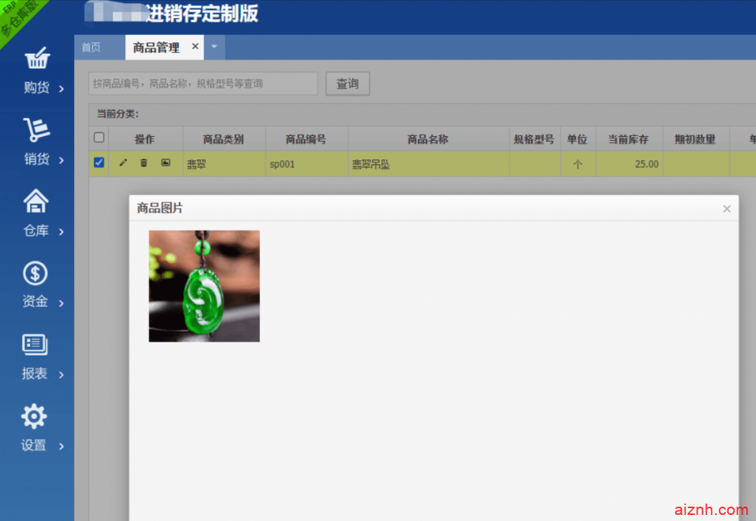The height and width of the screenshot is (521, 756).
Task: Click the 单位 column header
Action: 577,139
